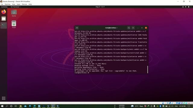193x108 pixels.
Task: Open Mail app from the Windows taskbar
Action: point(25,106)
